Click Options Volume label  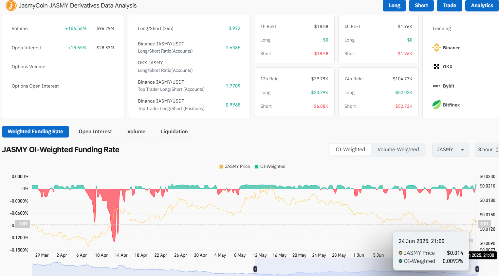click(28, 67)
